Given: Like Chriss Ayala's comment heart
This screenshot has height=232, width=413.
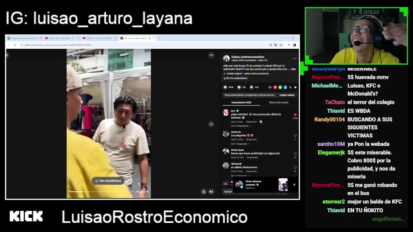Looking at the screenshot, I should click(x=295, y=154).
